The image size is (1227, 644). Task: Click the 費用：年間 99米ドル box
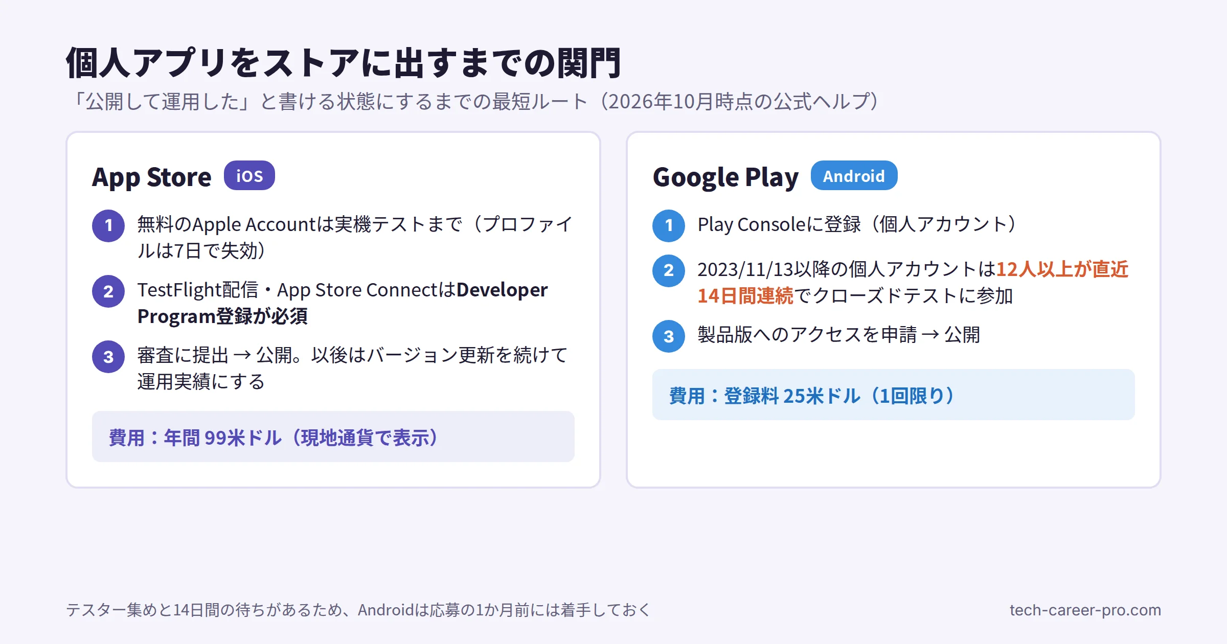tap(333, 436)
